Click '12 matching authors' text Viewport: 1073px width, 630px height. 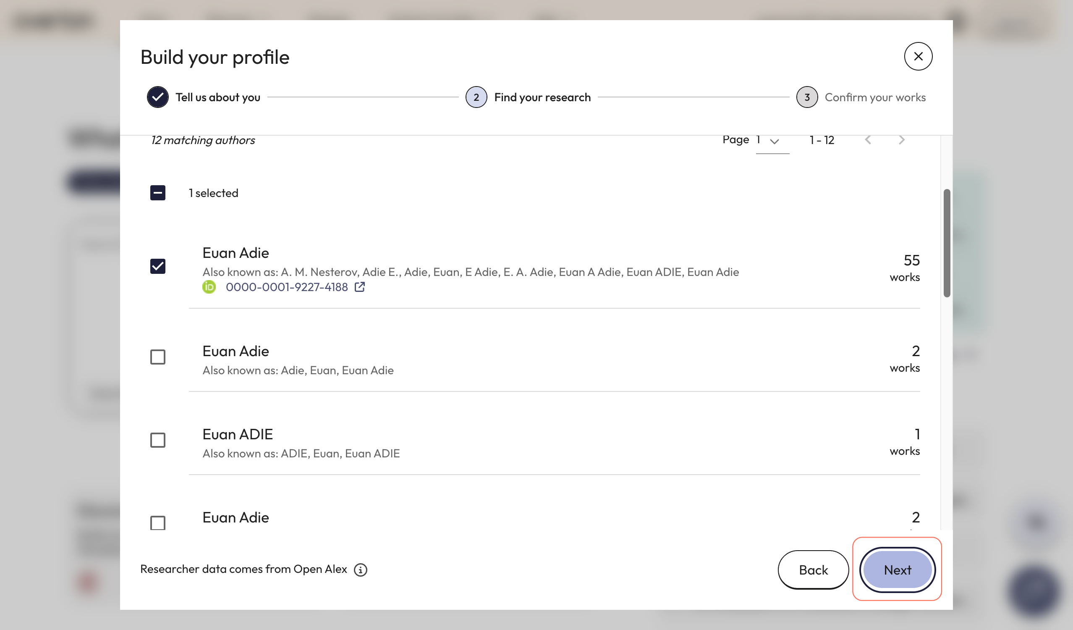[x=203, y=140]
